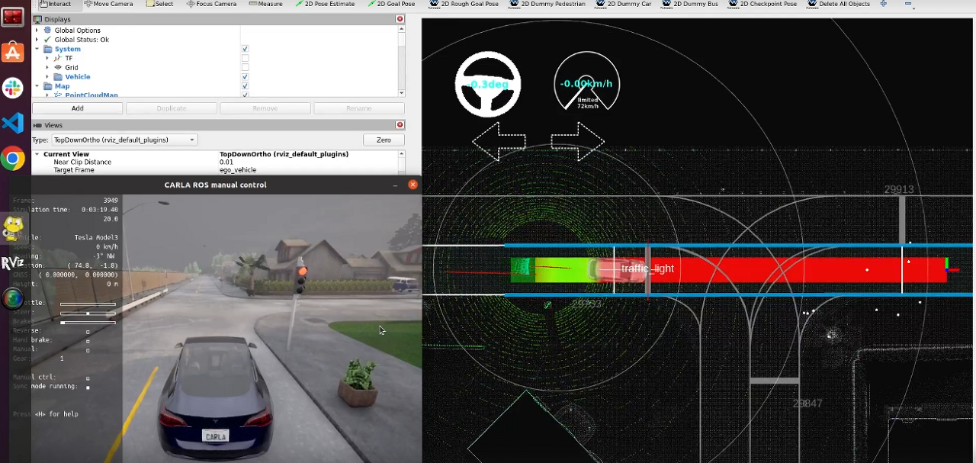Screen dimensions: 976x463
Task: Activate the Select tool
Action: pos(159,4)
